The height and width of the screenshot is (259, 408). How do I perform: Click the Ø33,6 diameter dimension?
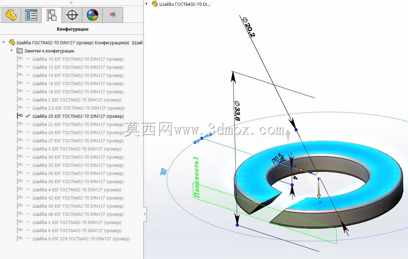click(237, 111)
